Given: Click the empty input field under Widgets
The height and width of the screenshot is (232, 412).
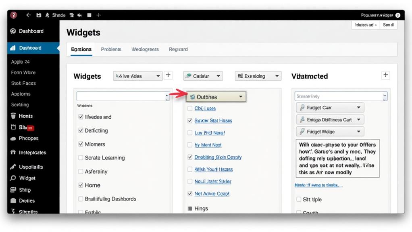Looking at the screenshot, I should click(123, 96).
